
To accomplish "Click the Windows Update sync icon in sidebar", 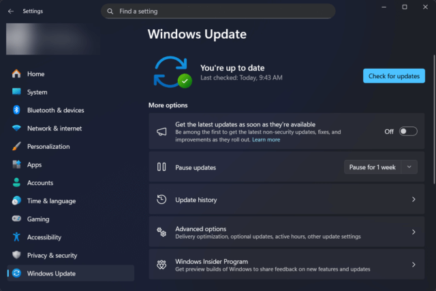I will (16, 273).
